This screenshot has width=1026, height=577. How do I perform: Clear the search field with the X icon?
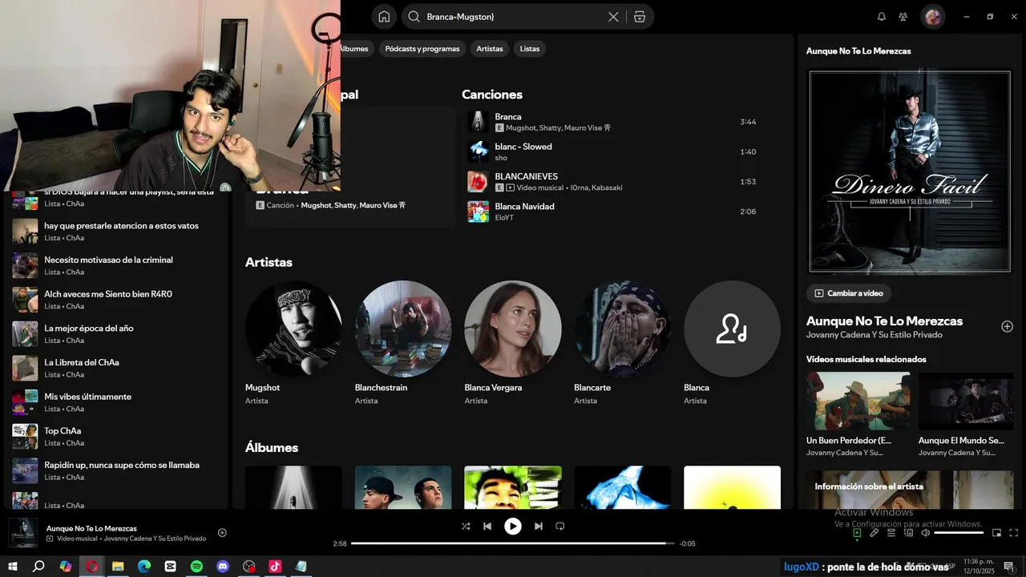(613, 17)
